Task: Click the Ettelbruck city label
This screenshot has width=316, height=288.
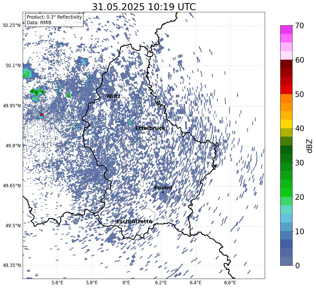Action: coord(150,128)
